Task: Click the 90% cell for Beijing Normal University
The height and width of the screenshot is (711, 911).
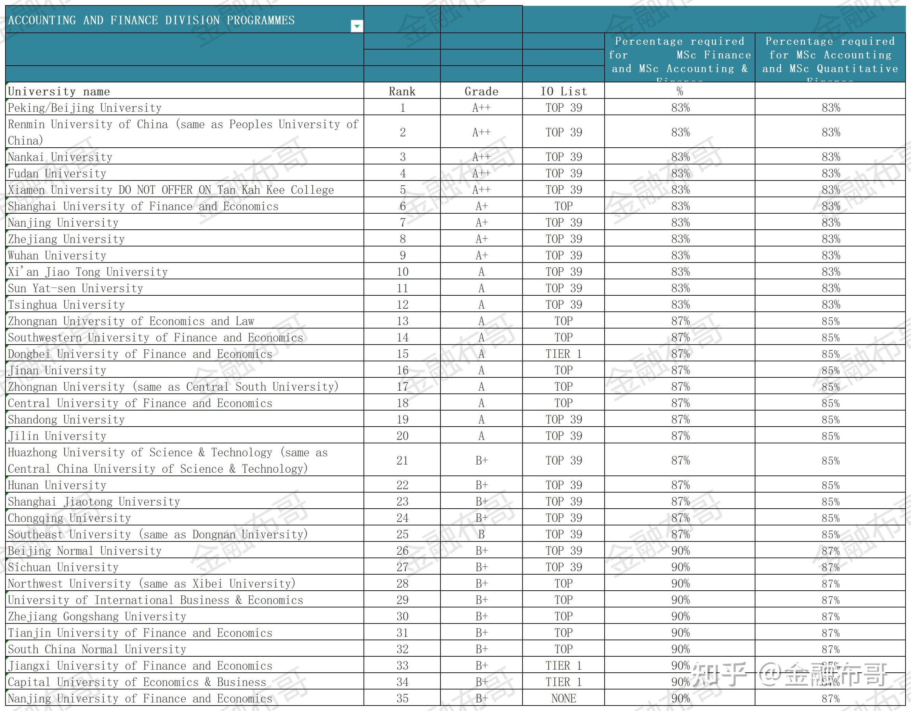Action: [680, 550]
